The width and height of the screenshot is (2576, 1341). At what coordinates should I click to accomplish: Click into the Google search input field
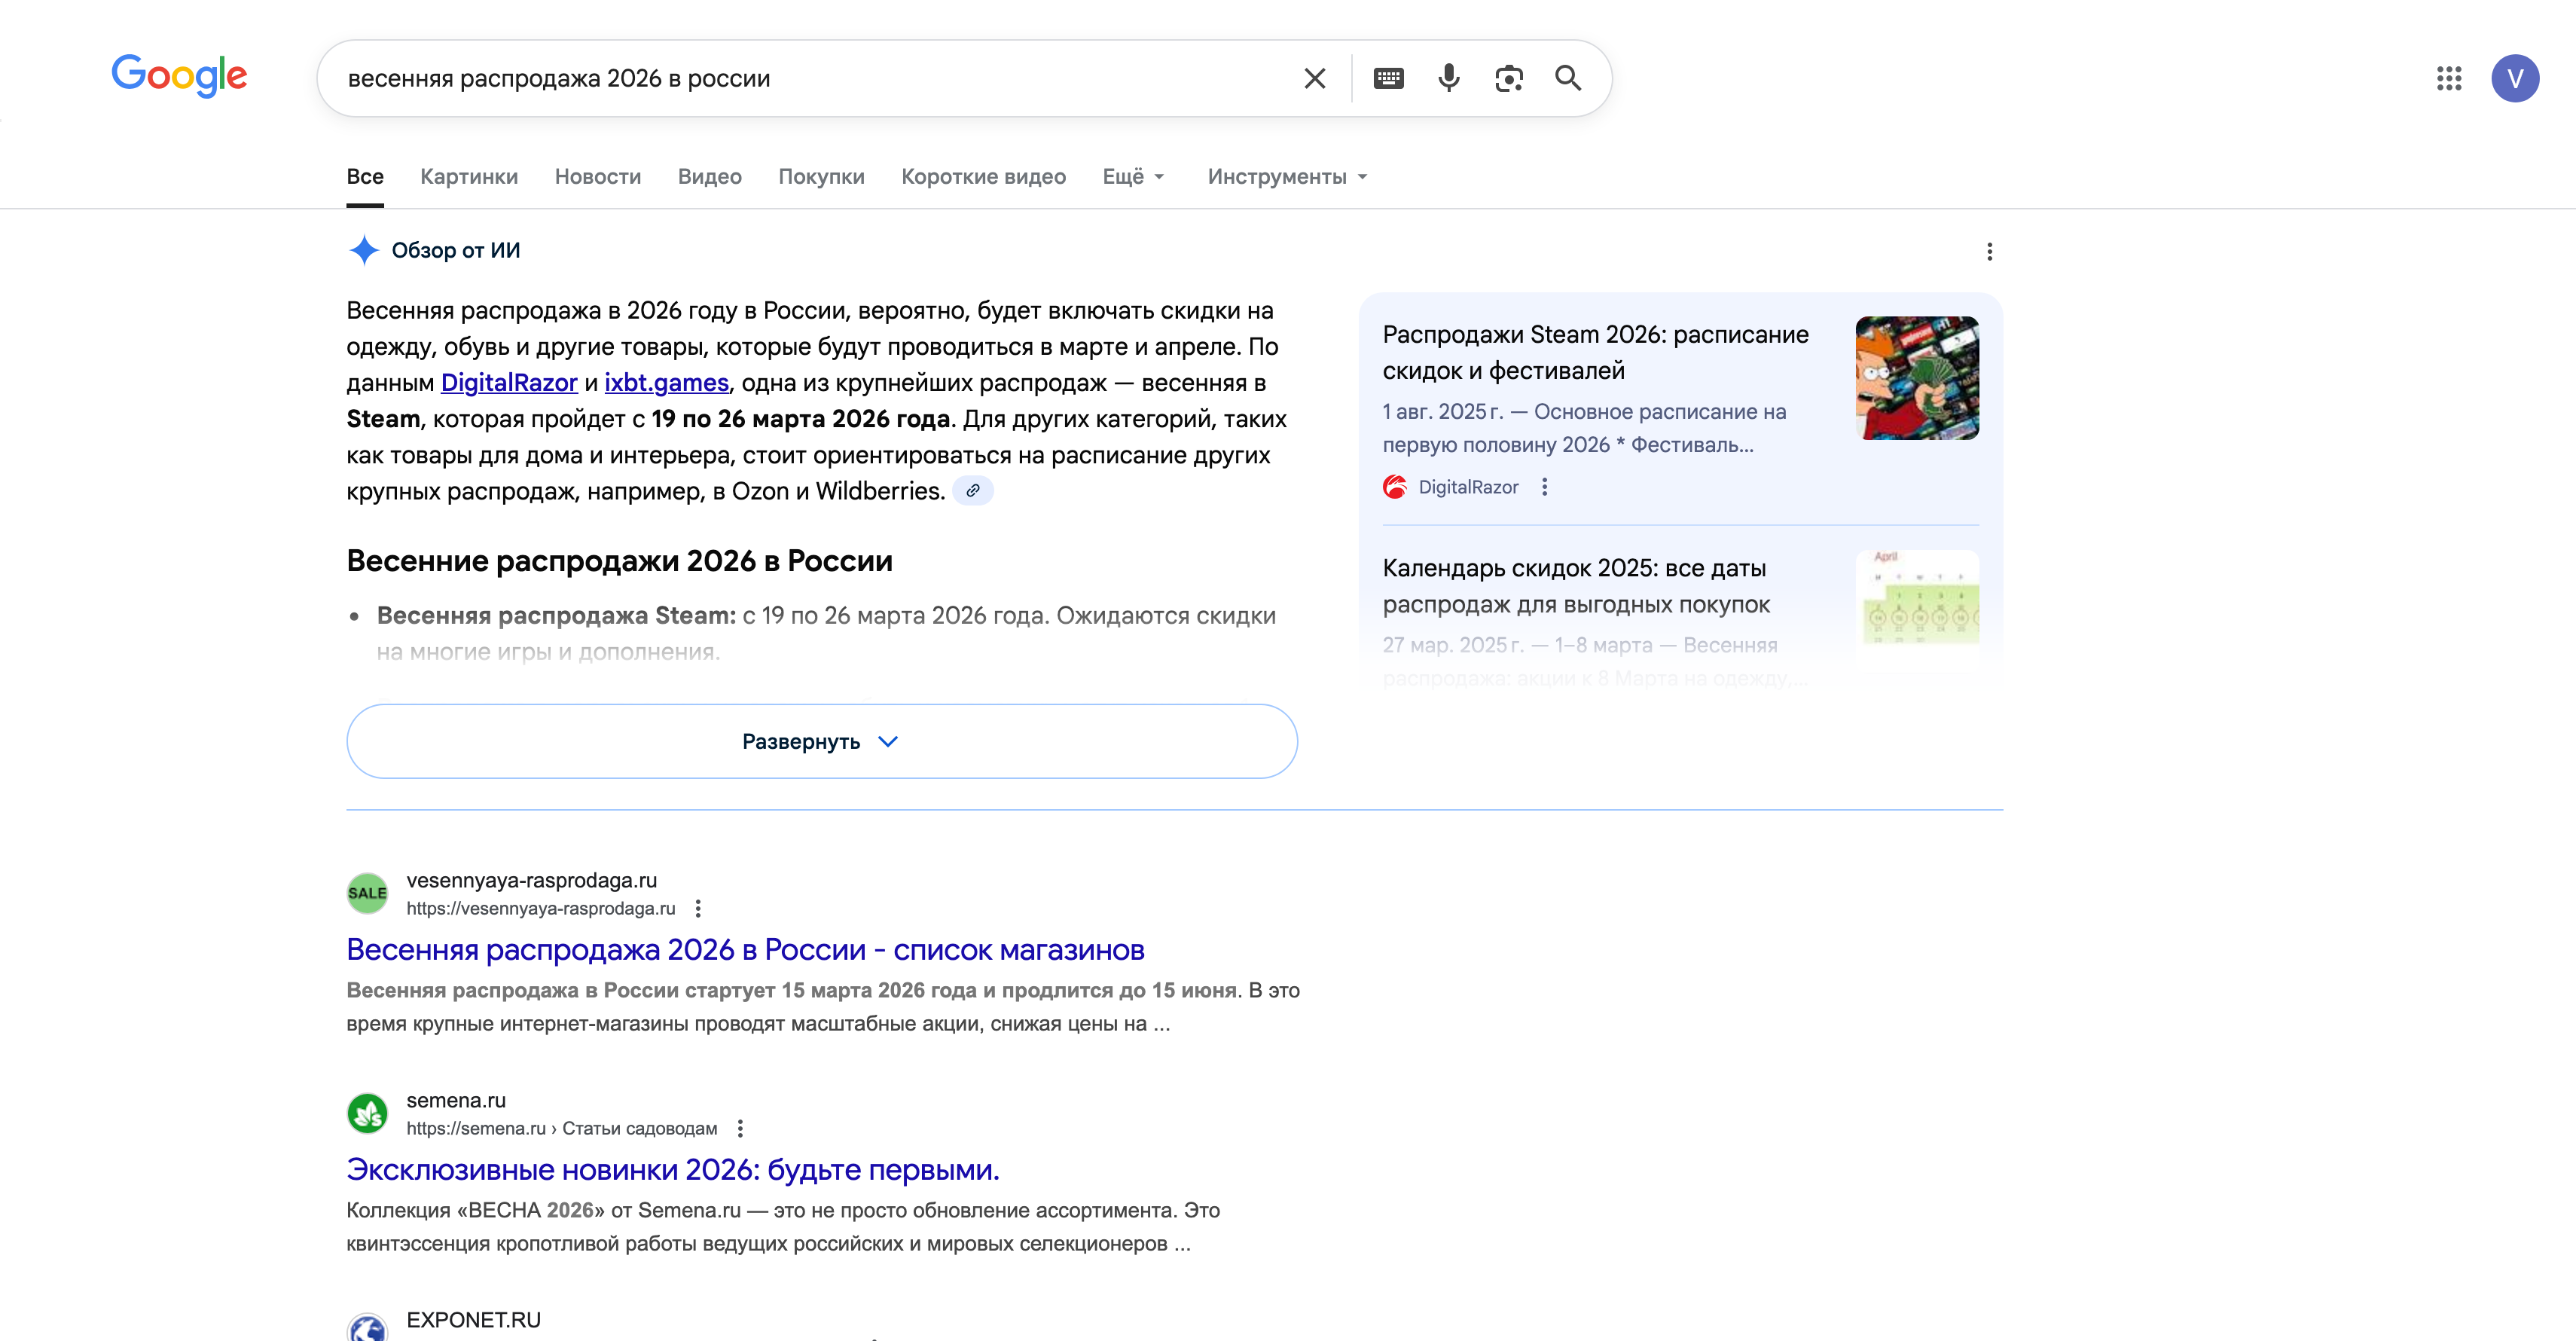800,78
